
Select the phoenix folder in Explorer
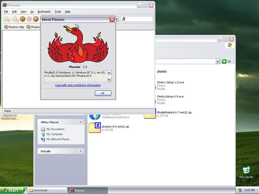[x=162, y=71]
